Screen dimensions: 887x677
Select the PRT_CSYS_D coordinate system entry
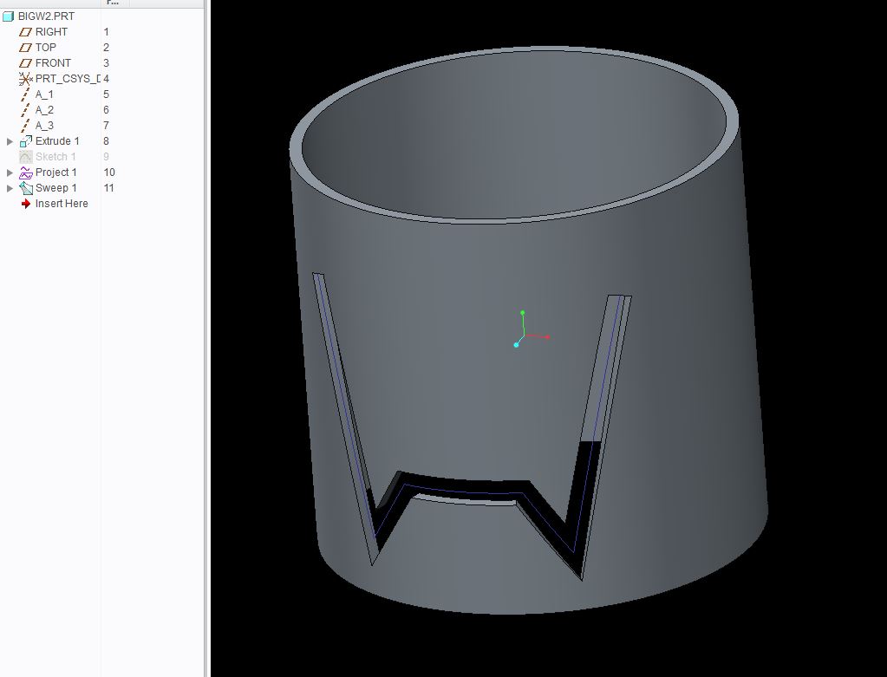pos(68,79)
